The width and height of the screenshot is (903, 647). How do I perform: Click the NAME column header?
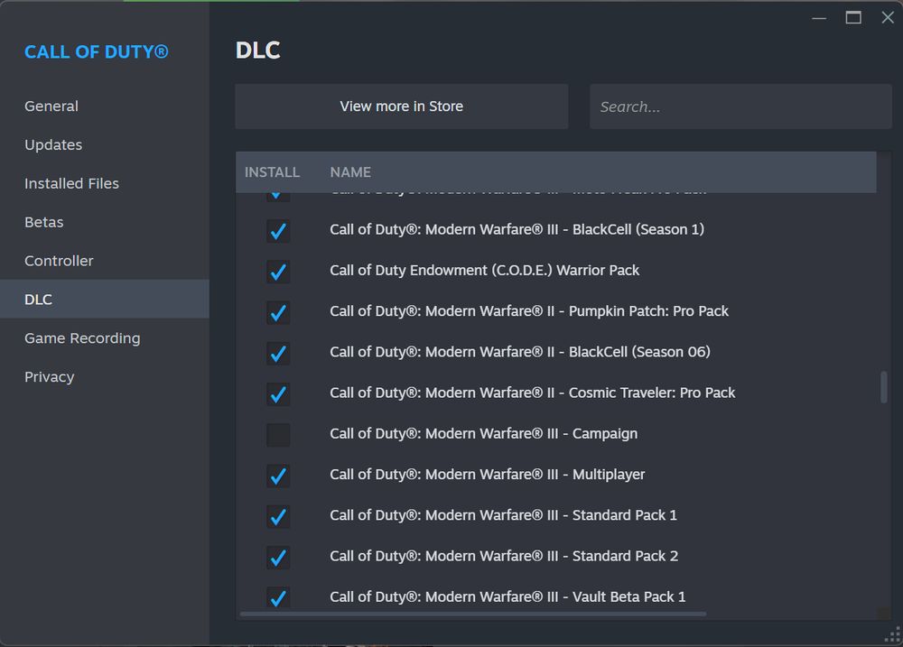coord(350,172)
